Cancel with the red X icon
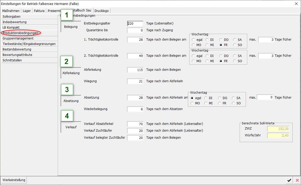Screen dimensions: 301x185 pyautogui.click(x=297, y=180)
